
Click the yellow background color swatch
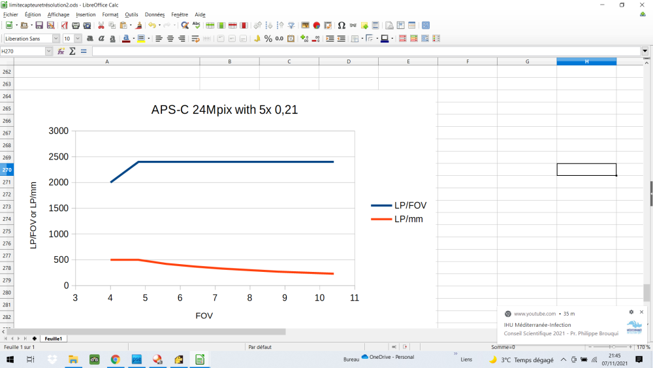click(x=141, y=39)
